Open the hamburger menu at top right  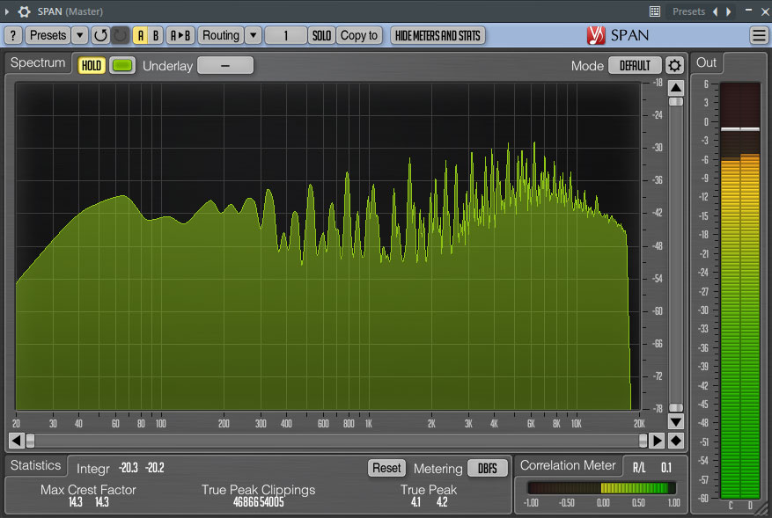[758, 35]
